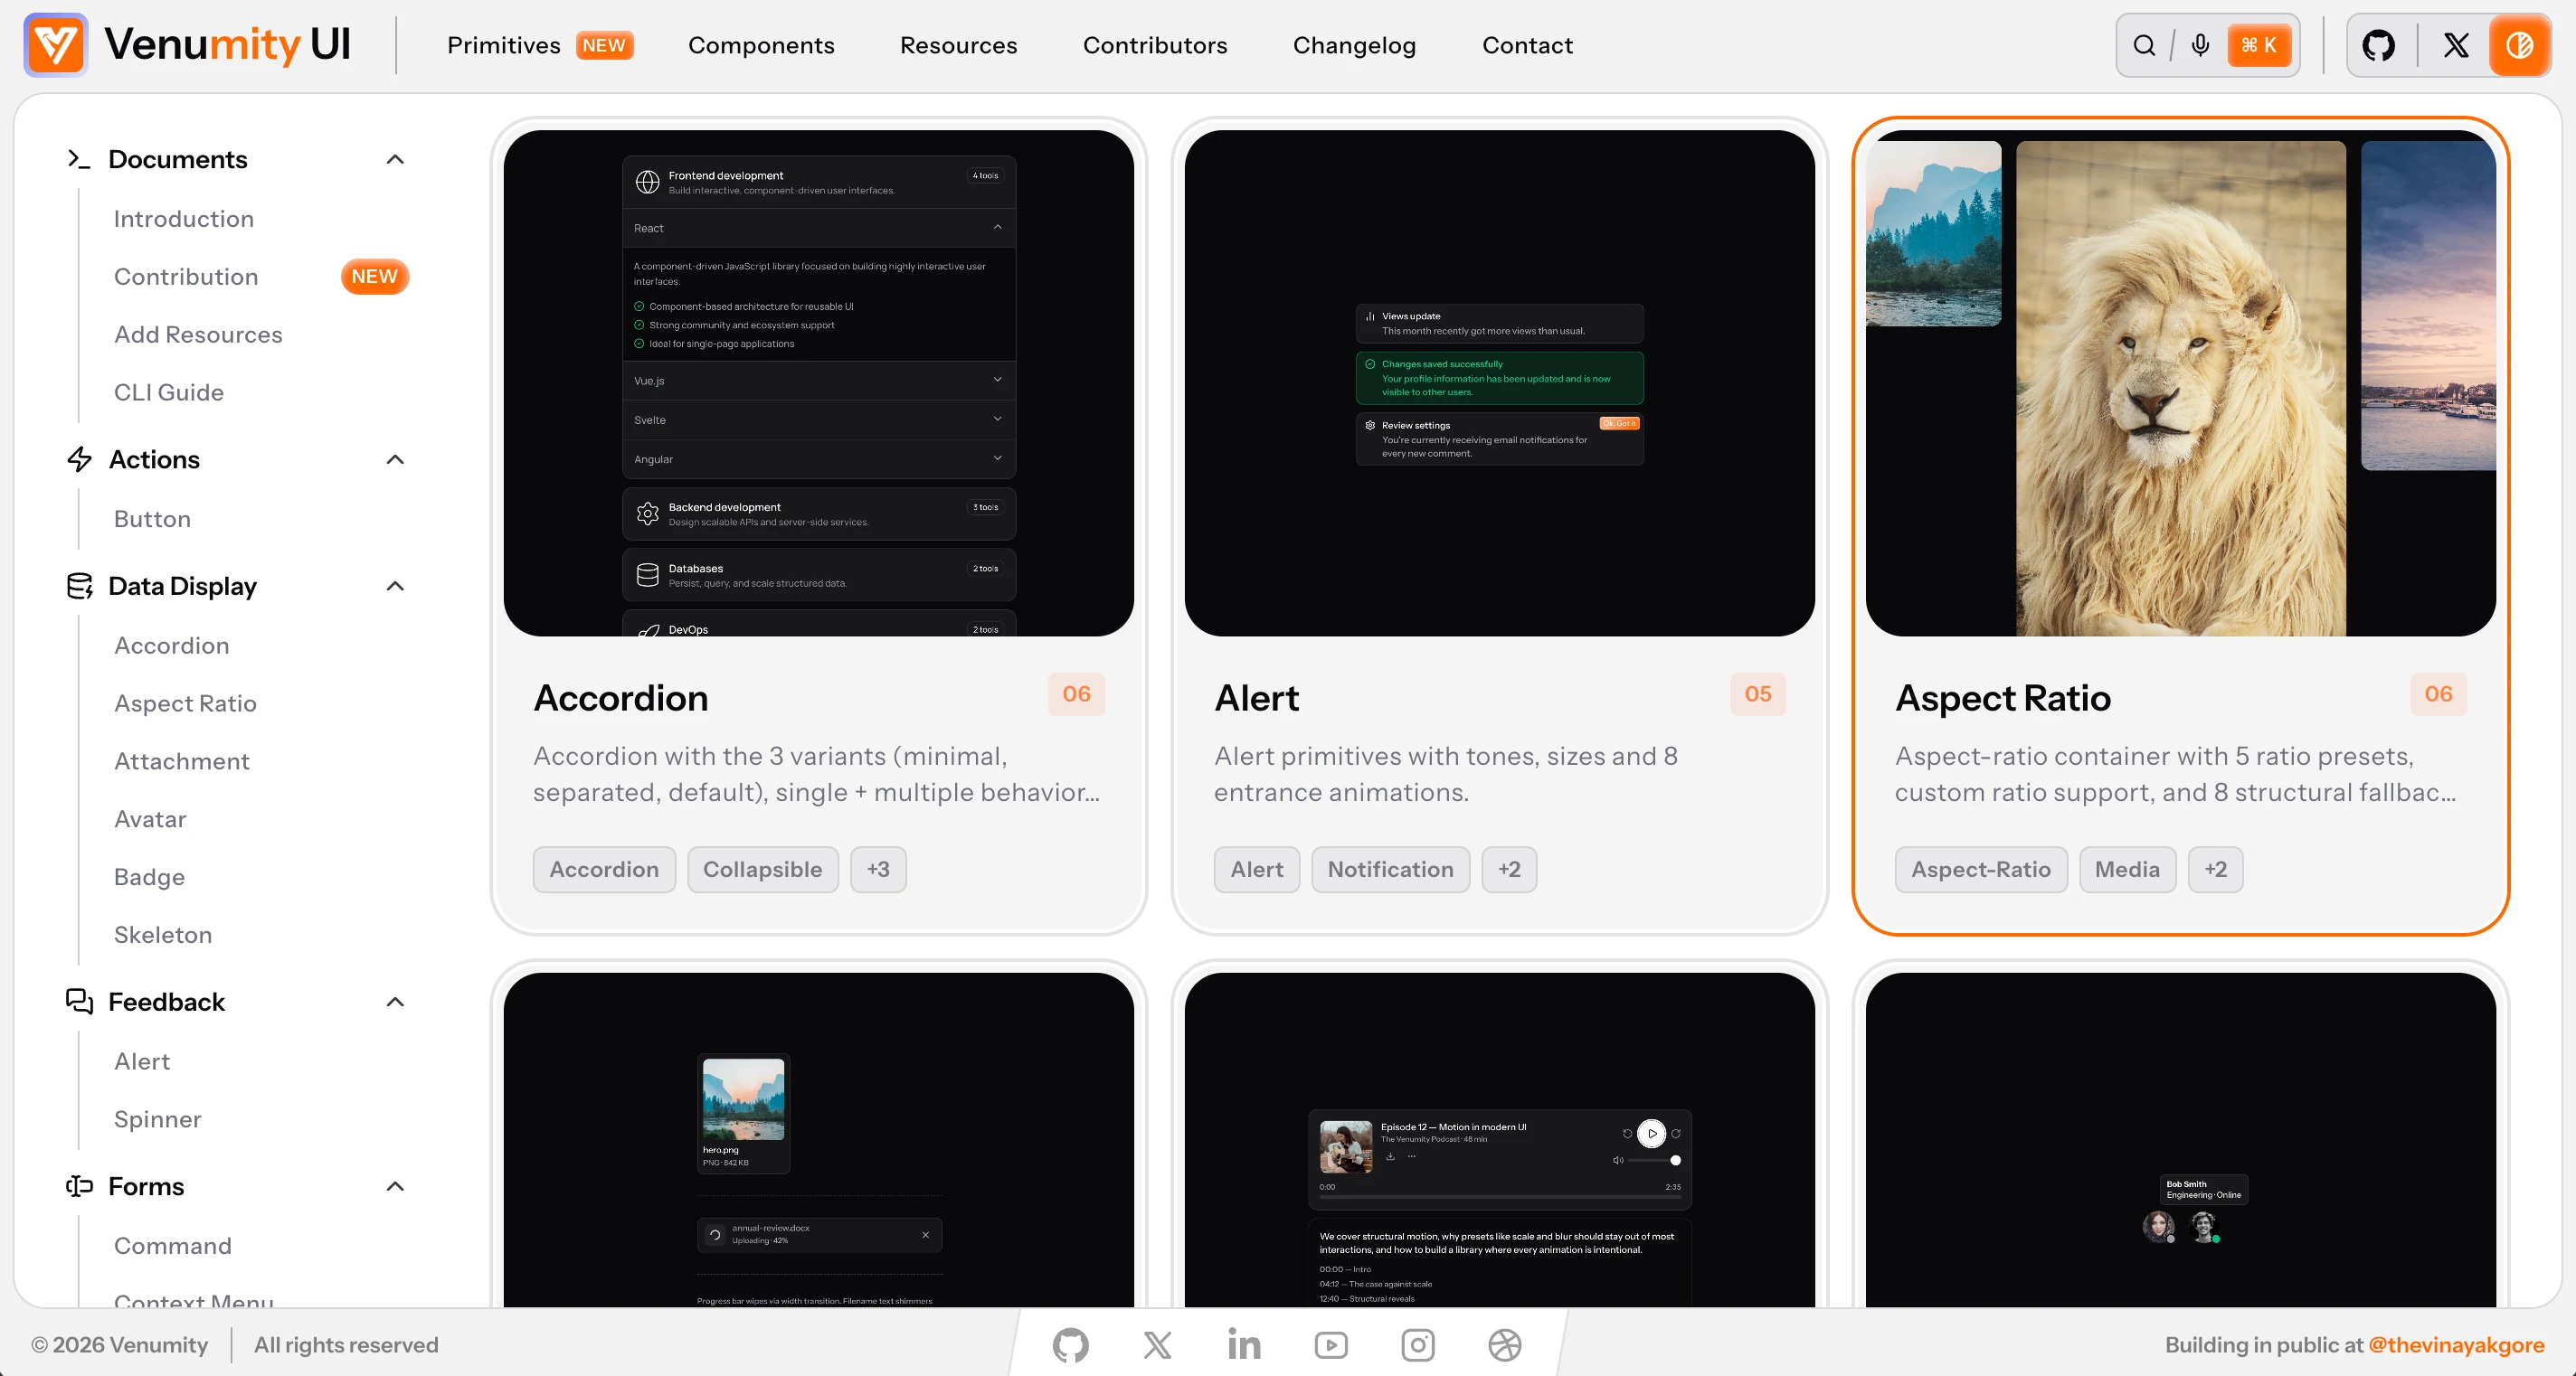Open the Resources nav item
Screen dimensions: 2576x1376
[x=958, y=45]
